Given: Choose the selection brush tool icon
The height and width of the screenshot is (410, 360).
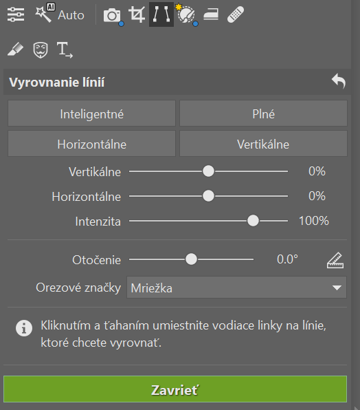Looking at the screenshot, I should point(186,14).
